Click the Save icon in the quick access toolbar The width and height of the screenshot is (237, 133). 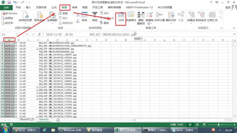9,2
